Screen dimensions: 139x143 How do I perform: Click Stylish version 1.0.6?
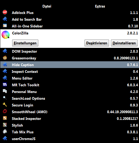(x=134, y=126)
